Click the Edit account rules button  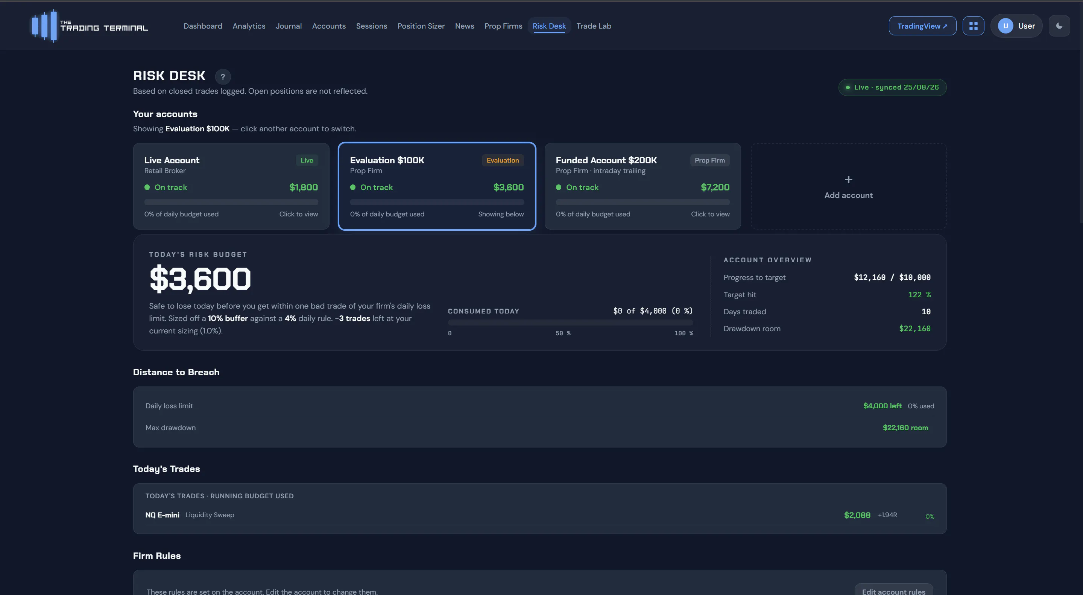point(893,589)
